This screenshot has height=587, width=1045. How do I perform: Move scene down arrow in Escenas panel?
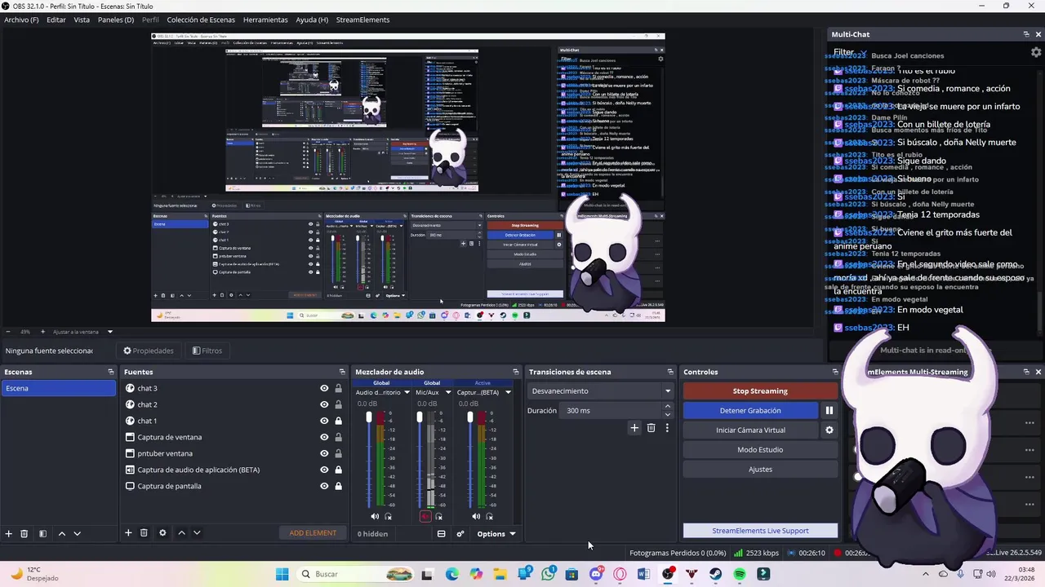click(x=77, y=533)
